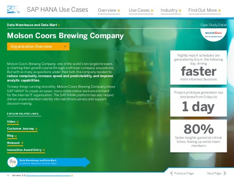Click the 'Version 3.0' footer text
Image resolution: width=234 pixels, height=181 pixels.
tap(19, 175)
